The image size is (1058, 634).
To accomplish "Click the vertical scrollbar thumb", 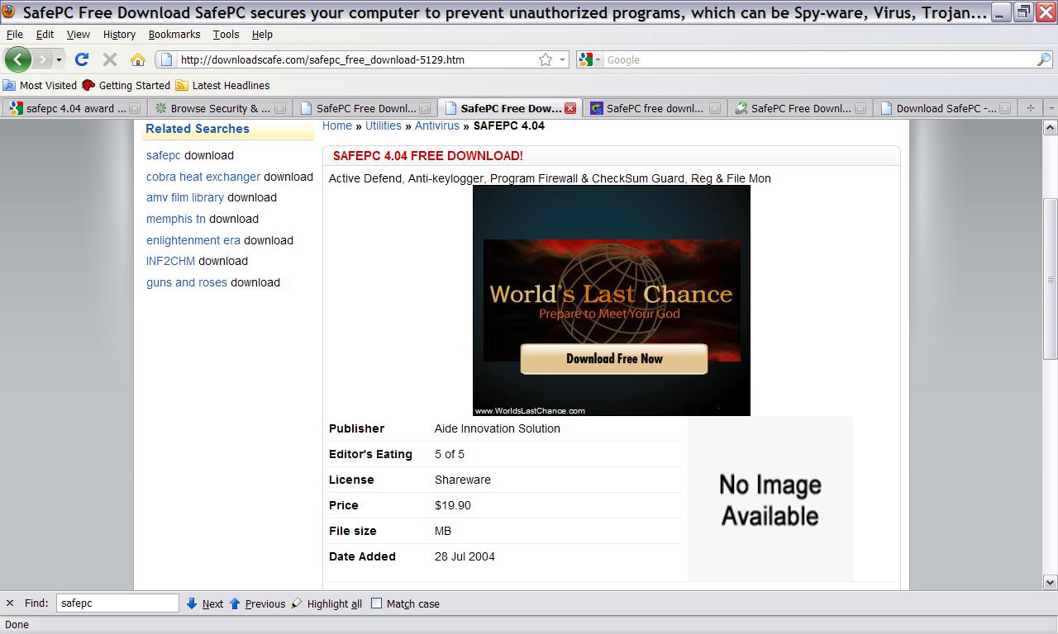I will (x=1051, y=279).
